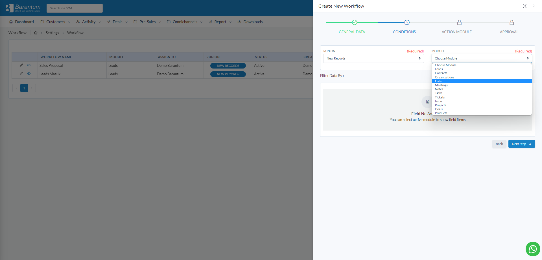Click Workflow at the breadcrumb end

(x=75, y=33)
